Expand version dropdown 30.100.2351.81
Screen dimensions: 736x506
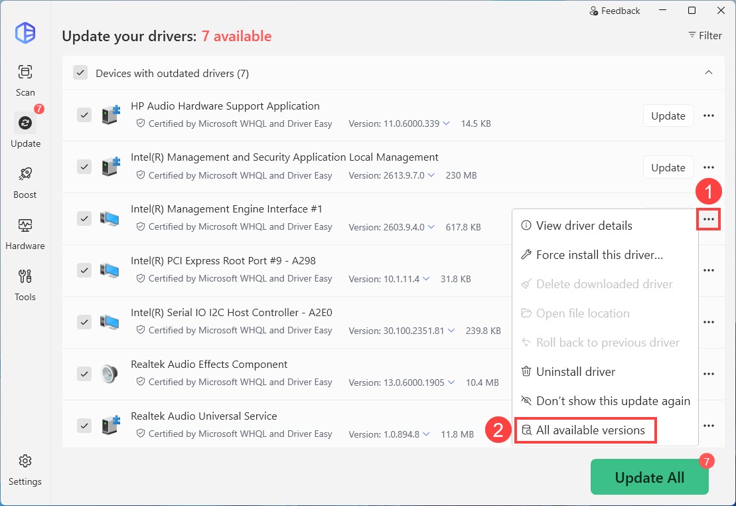(x=451, y=330)
